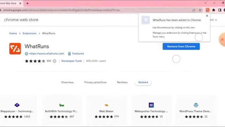Click the chrome web store header title
Image resolution: width=225 pixels, height=127 pixels.
(x=21, y=20)
